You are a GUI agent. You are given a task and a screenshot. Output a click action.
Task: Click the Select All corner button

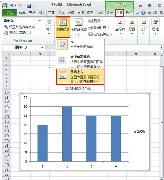(7, 54)
